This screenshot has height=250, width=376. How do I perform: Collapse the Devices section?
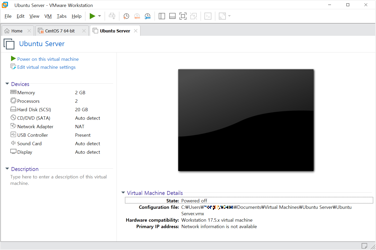point(7,84)
